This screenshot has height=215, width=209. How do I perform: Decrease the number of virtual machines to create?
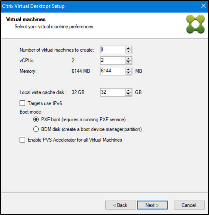(128, 51)
